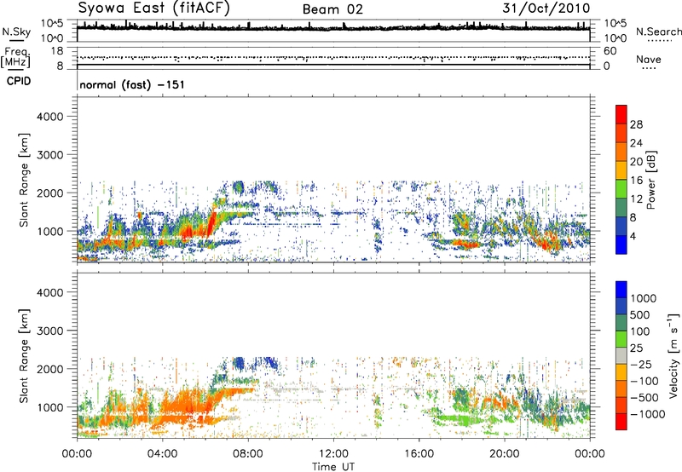
Task: Select the 'Freq. [MHz]' axis label
Action: click(x=15, y=58)
